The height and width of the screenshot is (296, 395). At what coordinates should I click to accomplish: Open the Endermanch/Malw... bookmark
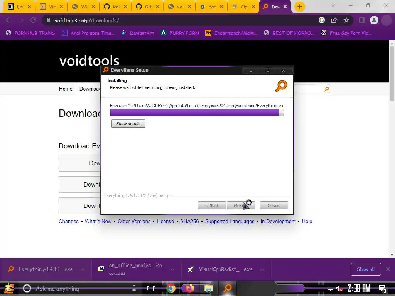point(231,33)
